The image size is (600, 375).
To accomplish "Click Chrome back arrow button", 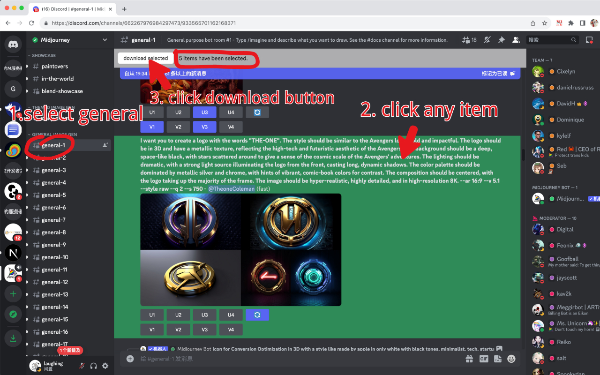I will [x=7, y=22].
